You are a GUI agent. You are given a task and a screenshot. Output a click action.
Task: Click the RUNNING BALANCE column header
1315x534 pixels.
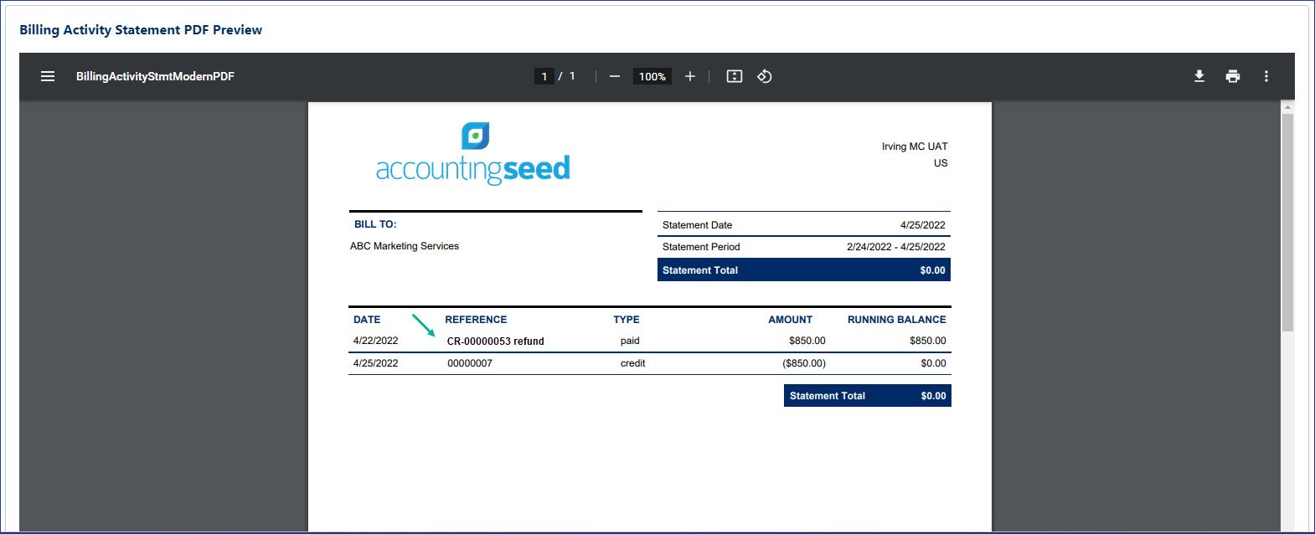point(896,320)
